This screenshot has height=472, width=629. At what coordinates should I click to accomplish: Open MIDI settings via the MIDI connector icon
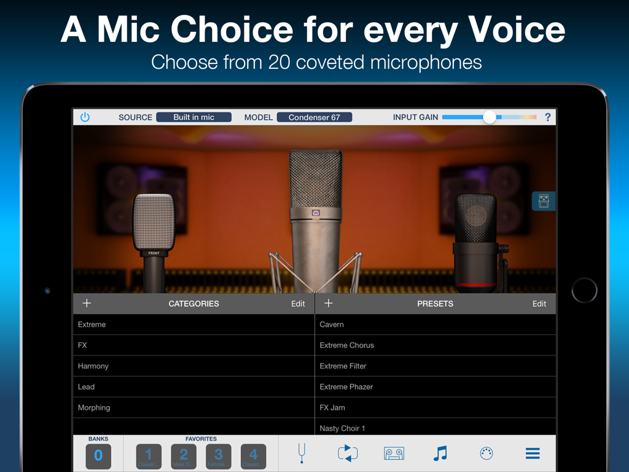click(486, 453)
